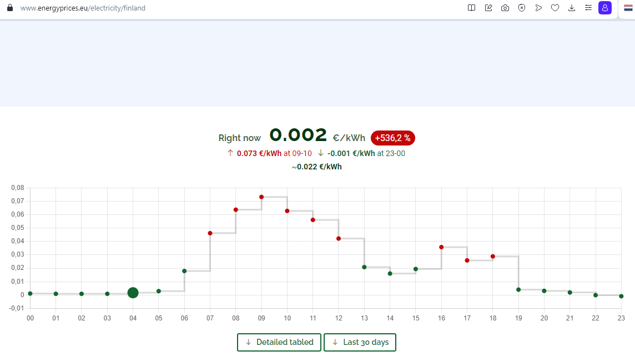The height and width of the screenshot is (356, 635).
Task: Click the green data point at 19
Action: pyautogui.click(x=518, y=289)
